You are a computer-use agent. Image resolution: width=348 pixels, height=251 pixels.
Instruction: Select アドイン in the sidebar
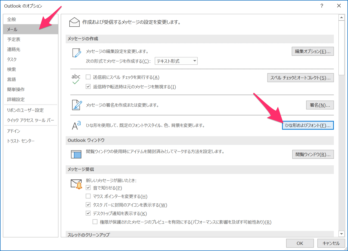coord(31,131)
